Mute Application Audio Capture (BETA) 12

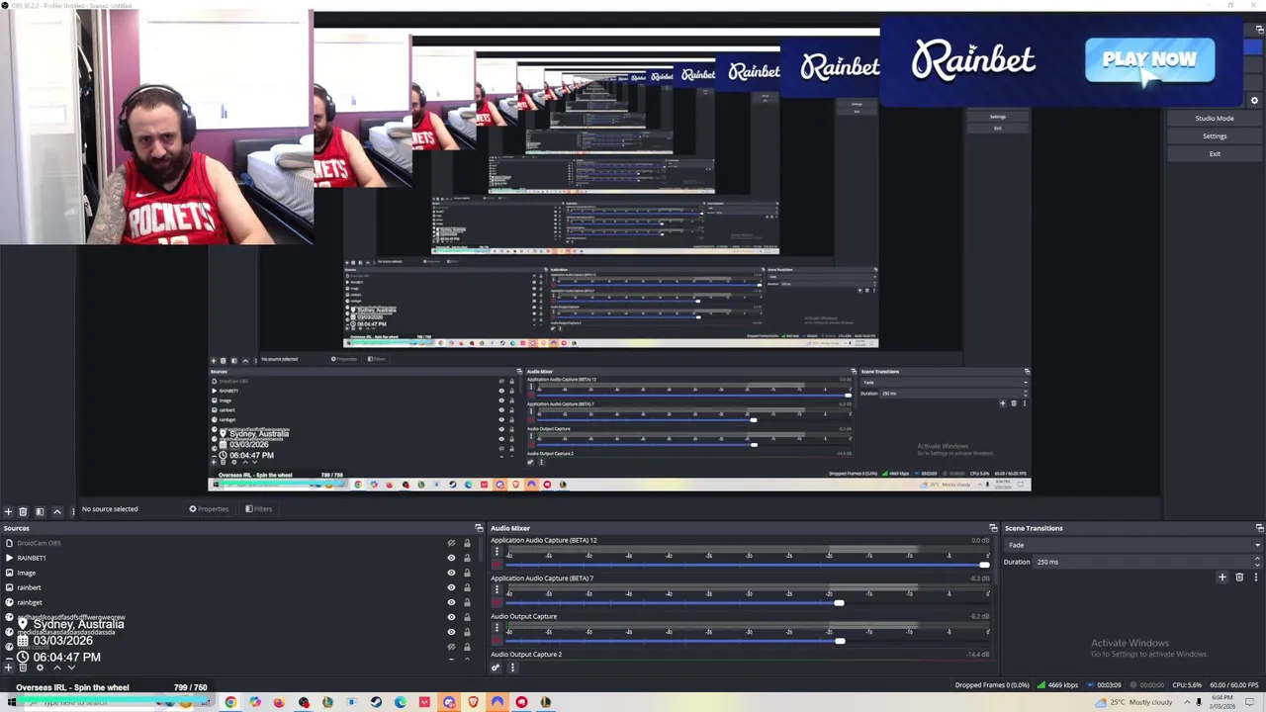point(497,565)
